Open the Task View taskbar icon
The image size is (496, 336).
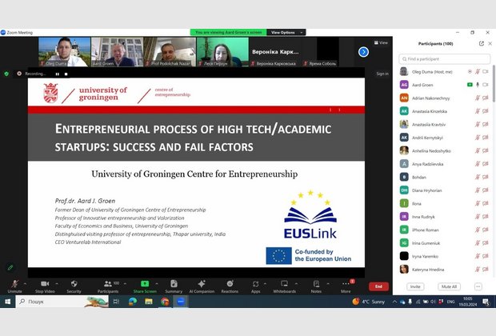click(x=116, y=302)
